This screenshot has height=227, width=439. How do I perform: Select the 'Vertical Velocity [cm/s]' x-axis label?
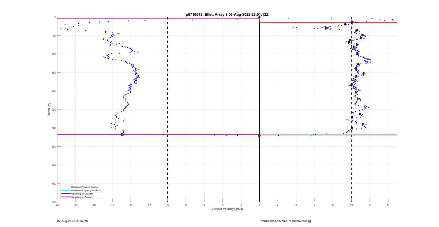pos(227,209)
